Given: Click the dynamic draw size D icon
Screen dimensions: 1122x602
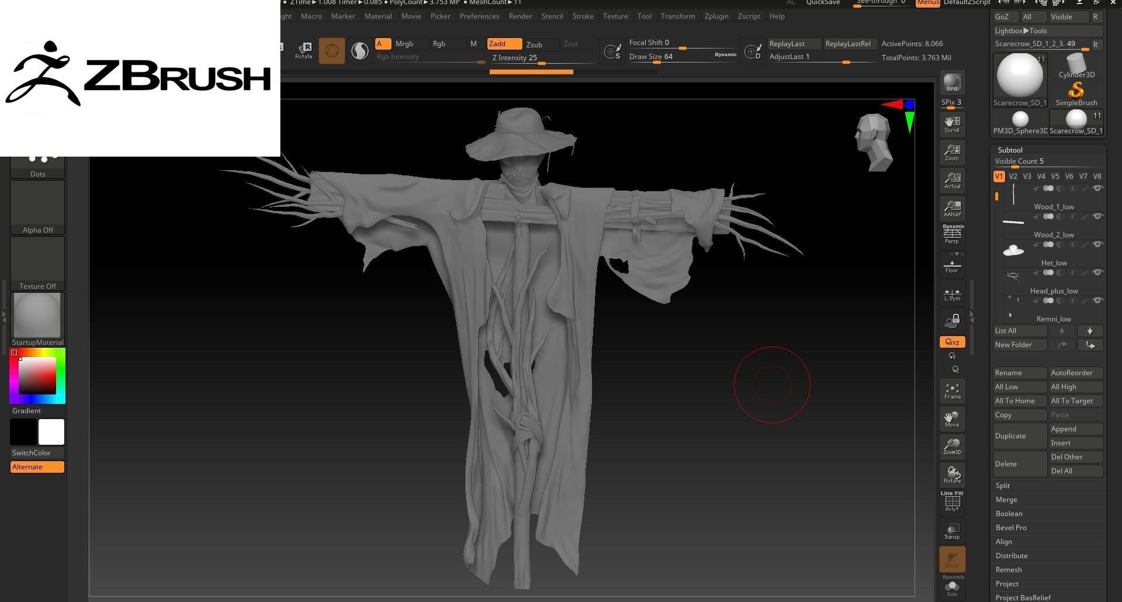Looking at the screenshot, I should [x=753, y=51].
